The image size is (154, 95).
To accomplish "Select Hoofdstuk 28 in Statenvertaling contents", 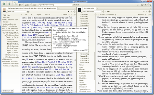I will pyautogui.click(x=84, y=63).
